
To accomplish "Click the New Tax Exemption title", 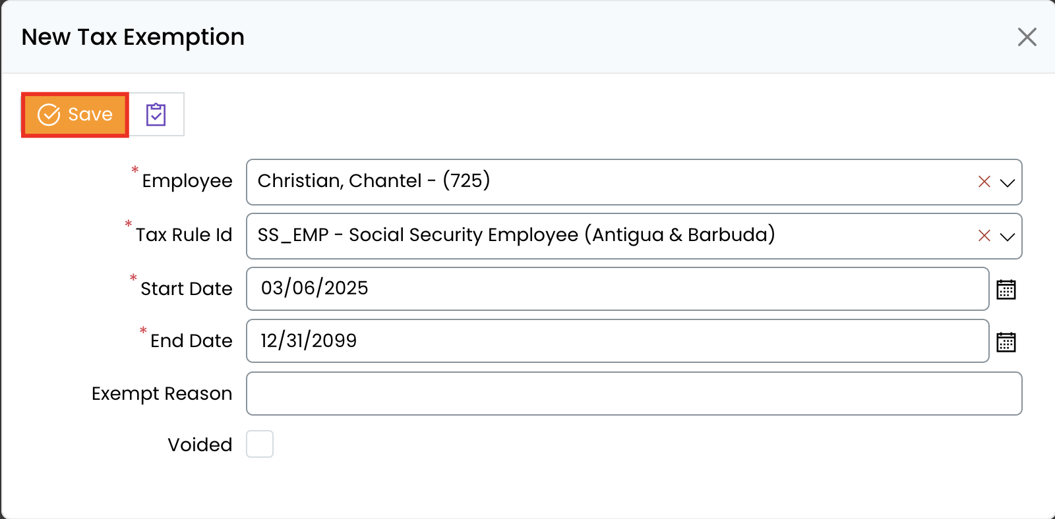I will 133,37.
